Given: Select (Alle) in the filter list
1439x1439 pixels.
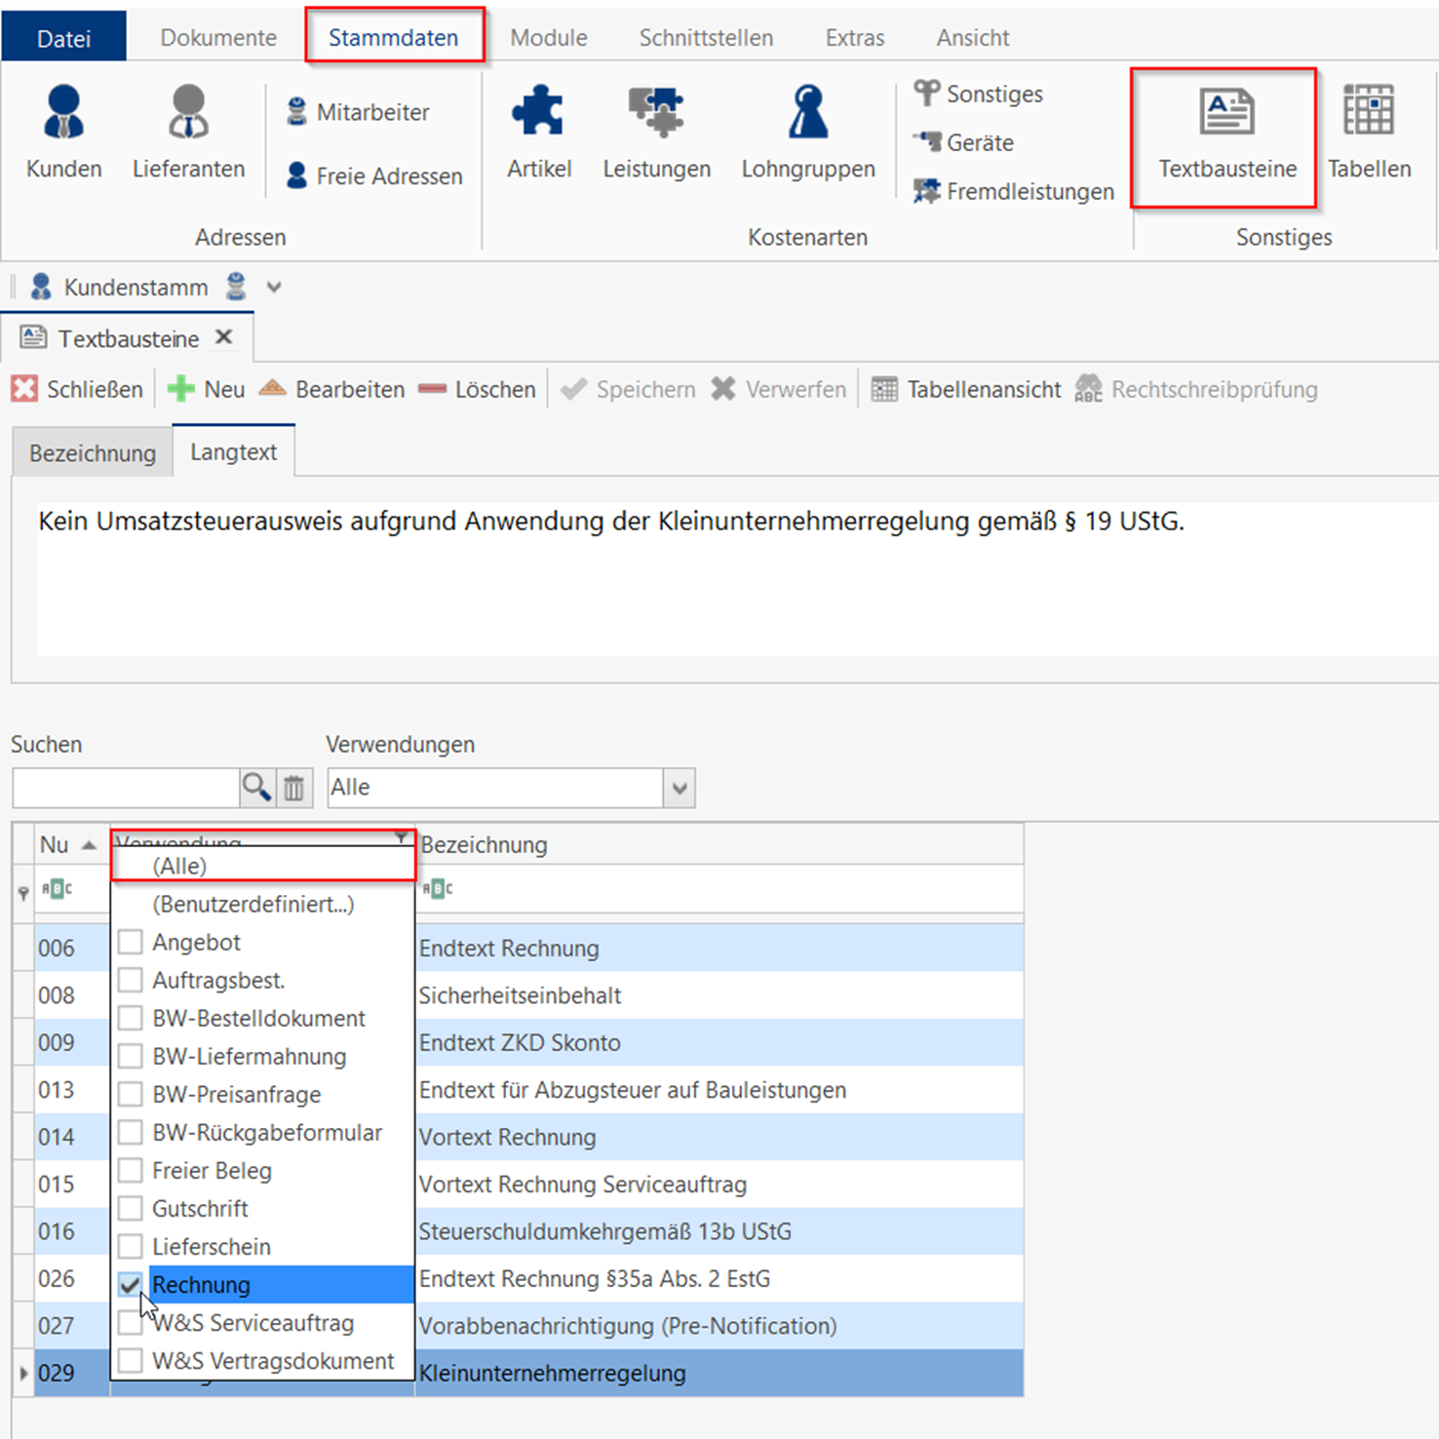Looking at the screenshot, I should (x=179, y=866).
